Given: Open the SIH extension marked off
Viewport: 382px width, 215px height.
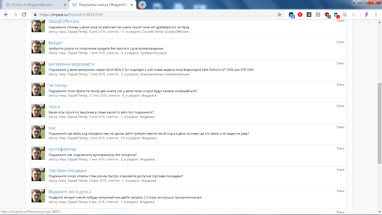Looking at the screenshot, I should tap(292, 15).
